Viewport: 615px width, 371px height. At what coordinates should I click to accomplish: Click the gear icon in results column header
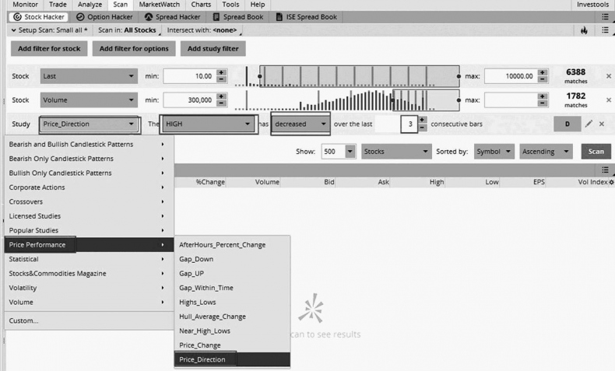point(611,182)
